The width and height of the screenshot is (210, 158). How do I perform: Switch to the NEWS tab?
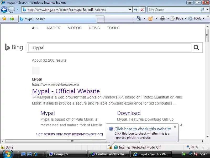tap(94, 28)
